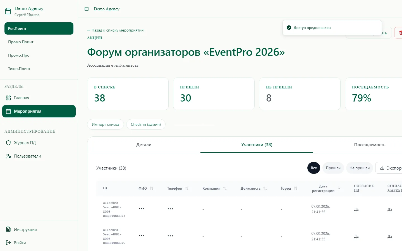Image resolution: width=402 pixels, height=251 pixels.
Task: Open the Тикет.Поинт module
Action: tap(39, 69)
